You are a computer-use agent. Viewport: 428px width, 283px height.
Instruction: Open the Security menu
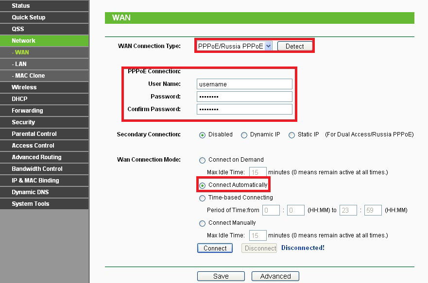[x=44, y=122]
